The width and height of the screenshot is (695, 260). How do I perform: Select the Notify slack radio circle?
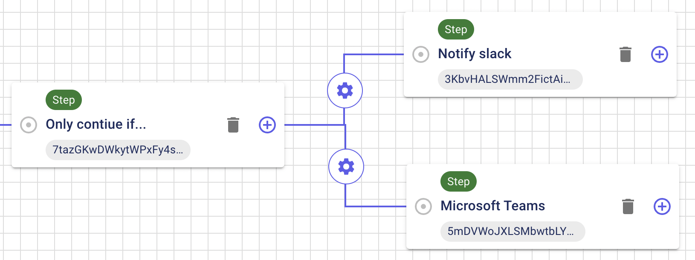421,54
